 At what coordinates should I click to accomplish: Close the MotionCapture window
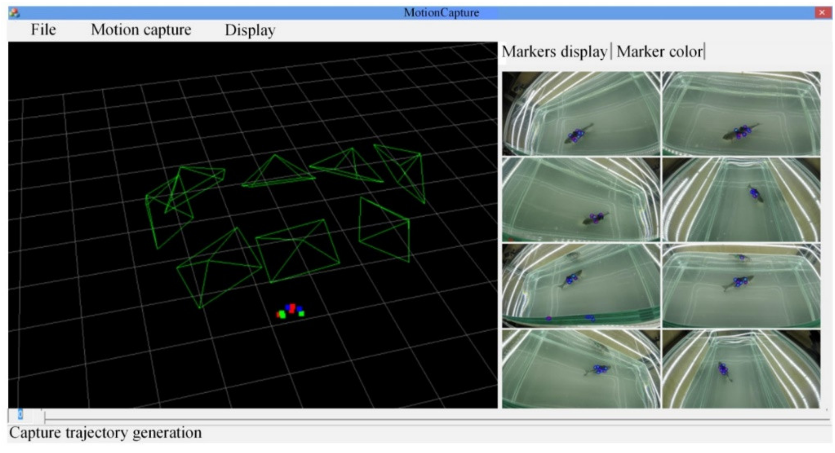pos(822,13)
